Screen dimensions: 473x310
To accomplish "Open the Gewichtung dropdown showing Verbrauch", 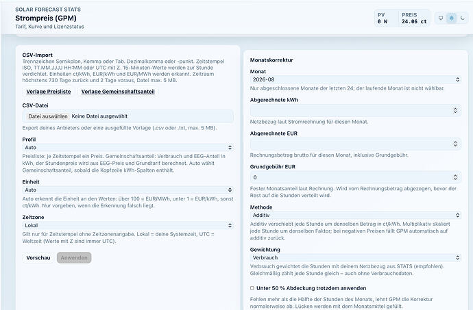I will [356, 257].
